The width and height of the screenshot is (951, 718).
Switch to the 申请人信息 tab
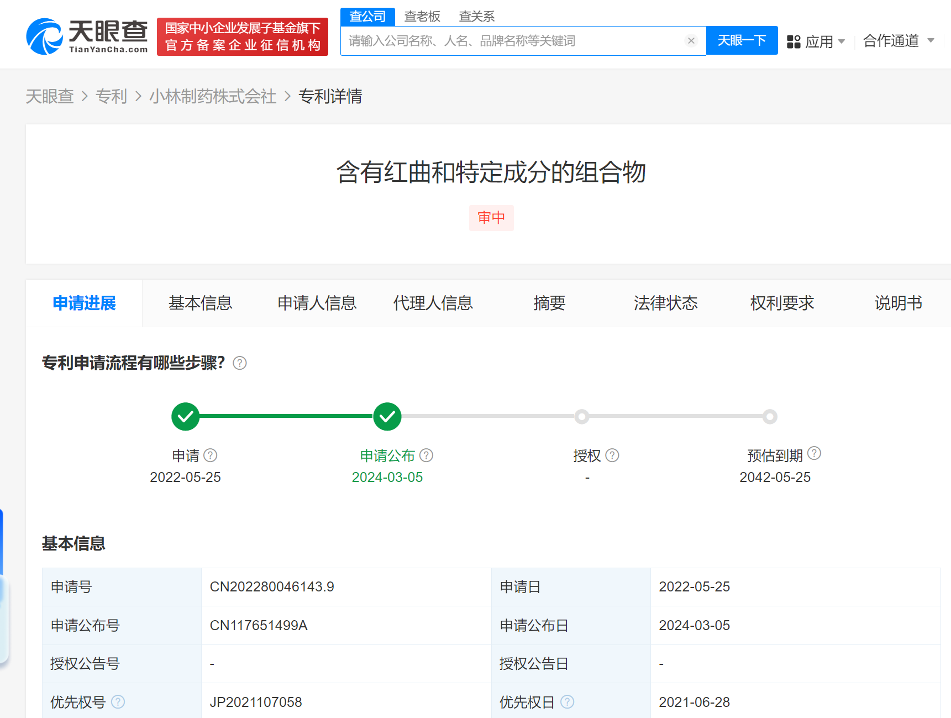point(317,303)
